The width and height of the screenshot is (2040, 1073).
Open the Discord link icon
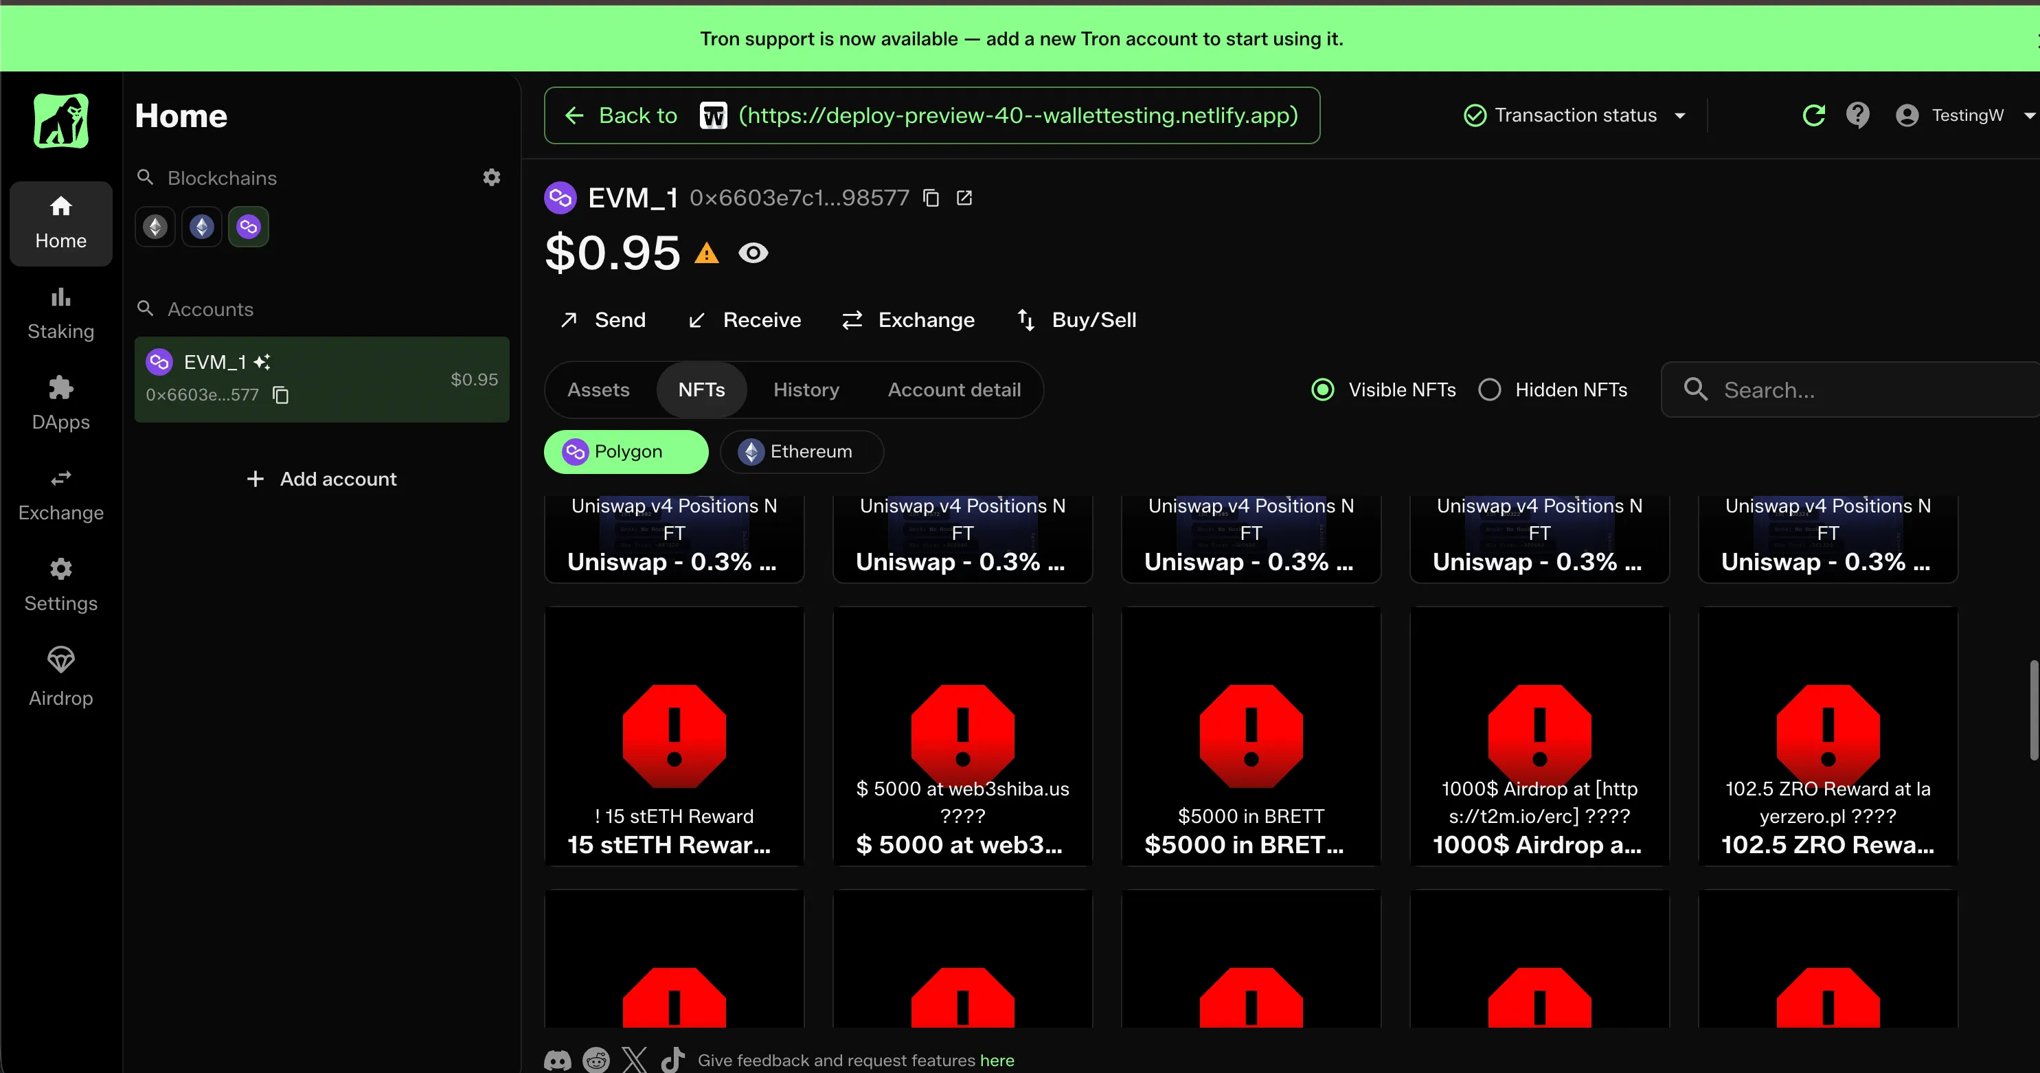(x=558, y=1061)
